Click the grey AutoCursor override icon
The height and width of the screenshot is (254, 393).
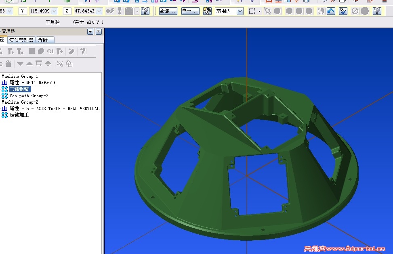click(129, 11)
